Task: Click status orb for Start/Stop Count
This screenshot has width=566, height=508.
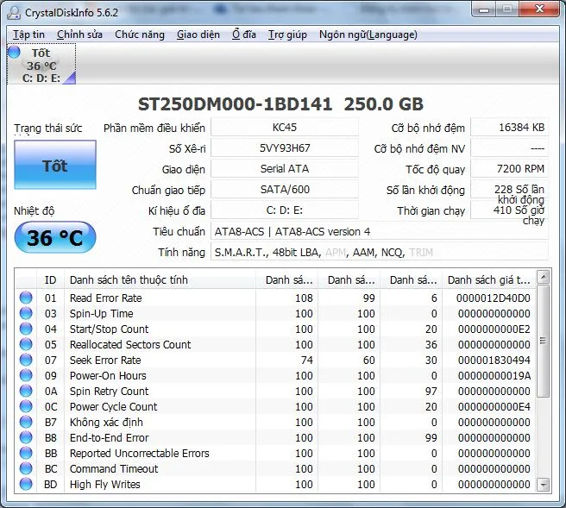Action: coord(26,329)
